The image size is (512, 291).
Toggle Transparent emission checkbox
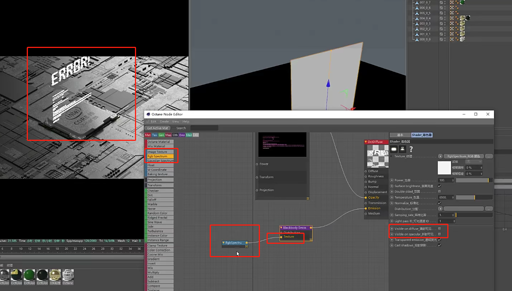coord(439,240)
